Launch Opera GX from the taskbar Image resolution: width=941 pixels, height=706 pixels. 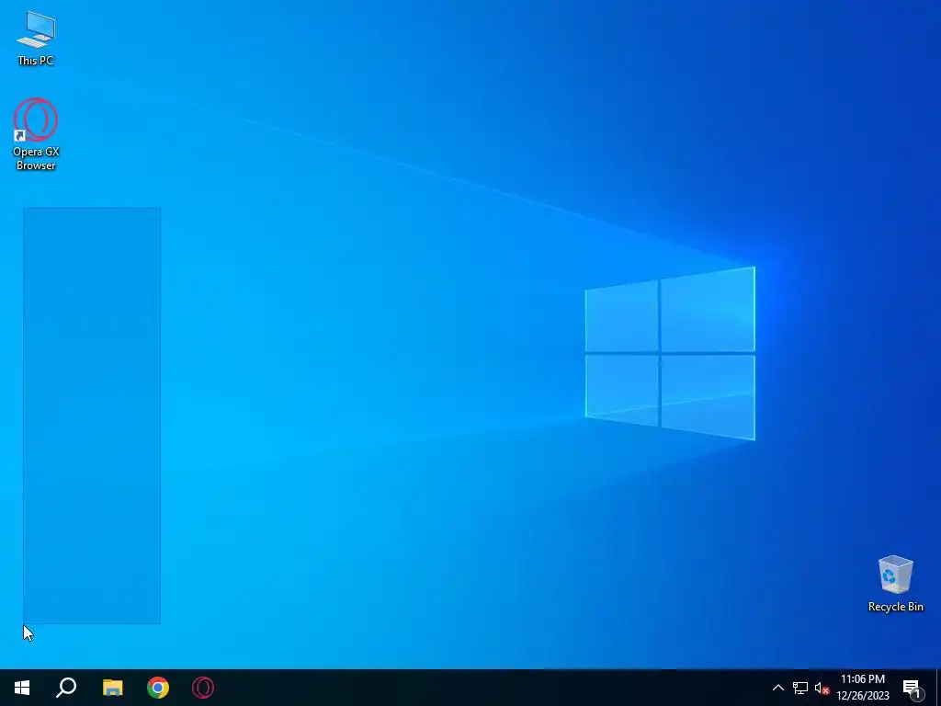click(203, 688)
